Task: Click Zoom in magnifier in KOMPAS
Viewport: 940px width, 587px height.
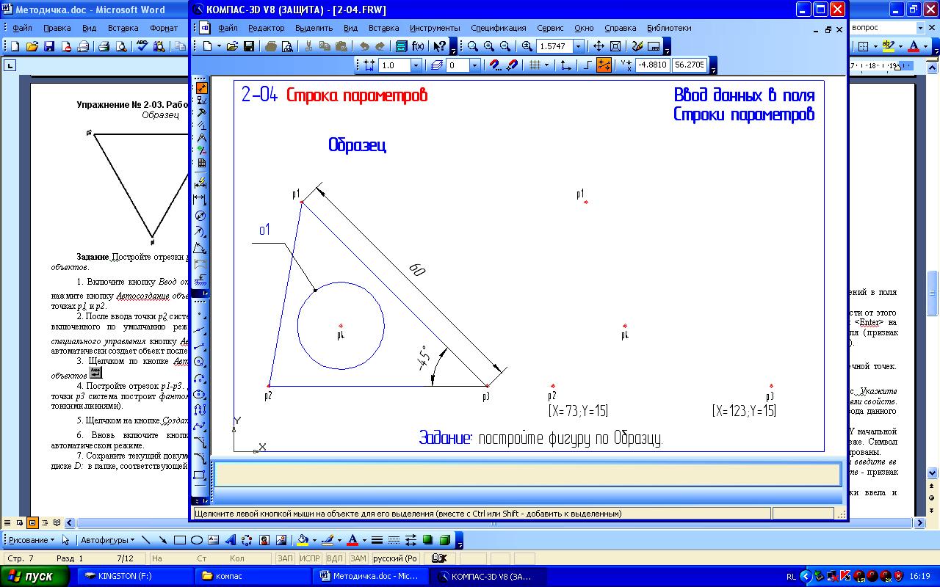Action: (488, 45)
